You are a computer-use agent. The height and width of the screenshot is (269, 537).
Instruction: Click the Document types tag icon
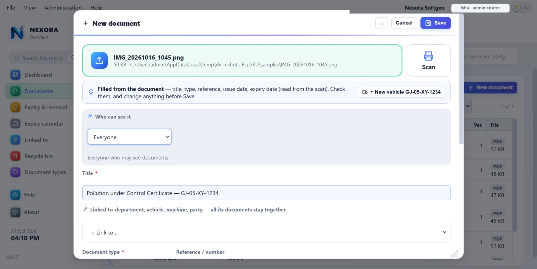click(15, 172)
